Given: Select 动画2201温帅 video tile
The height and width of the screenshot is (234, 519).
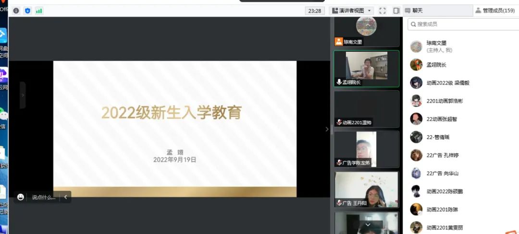Looking at the screenshot, I should pos(366,109).
